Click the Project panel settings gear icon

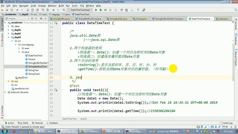pyautogui.click(x=41, y=19)
